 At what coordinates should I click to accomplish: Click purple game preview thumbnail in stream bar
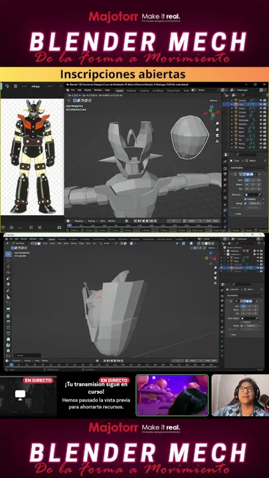pos(172,395)
